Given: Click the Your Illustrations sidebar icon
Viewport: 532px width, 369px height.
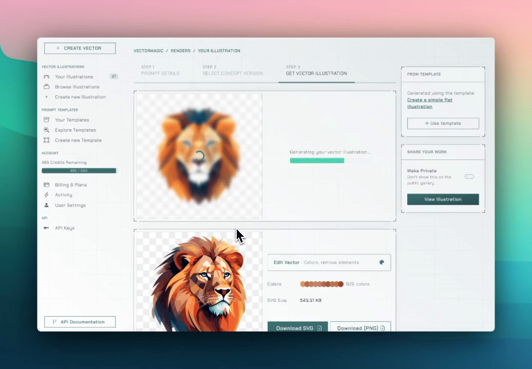Looking at the screenshot, I should point(47,76).
